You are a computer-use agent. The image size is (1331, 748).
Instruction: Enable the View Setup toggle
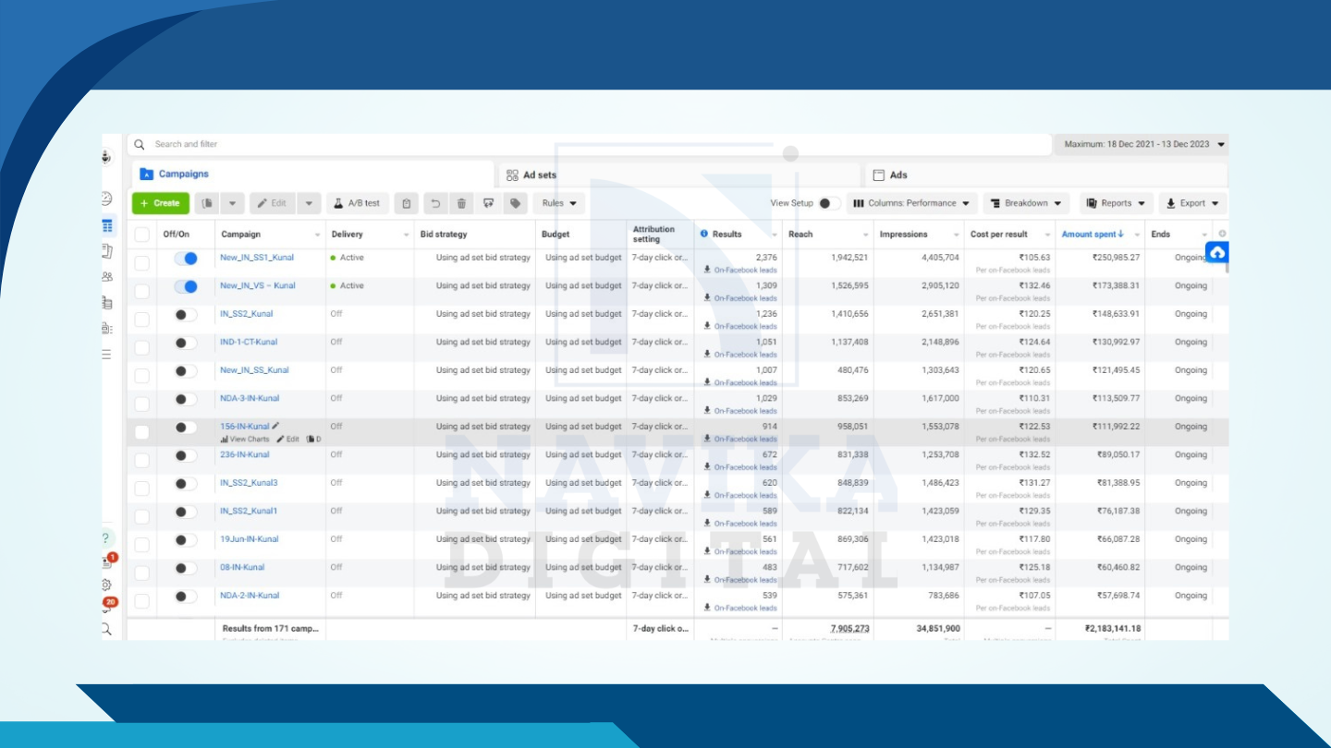pos(829,203)
